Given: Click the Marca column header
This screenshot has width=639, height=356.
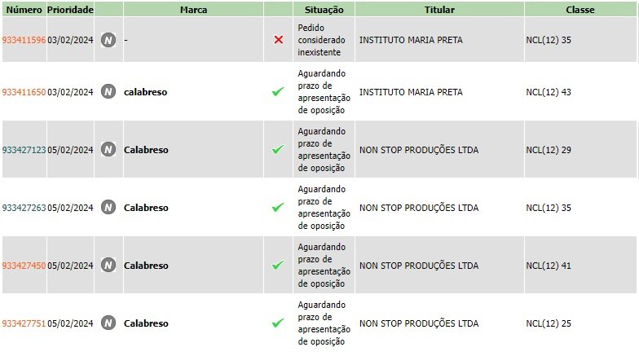Looking at the screenshot, I should coord(193,10).
